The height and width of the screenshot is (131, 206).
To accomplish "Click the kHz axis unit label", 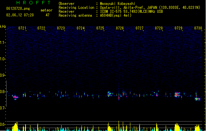I will (x=3, y=27).
